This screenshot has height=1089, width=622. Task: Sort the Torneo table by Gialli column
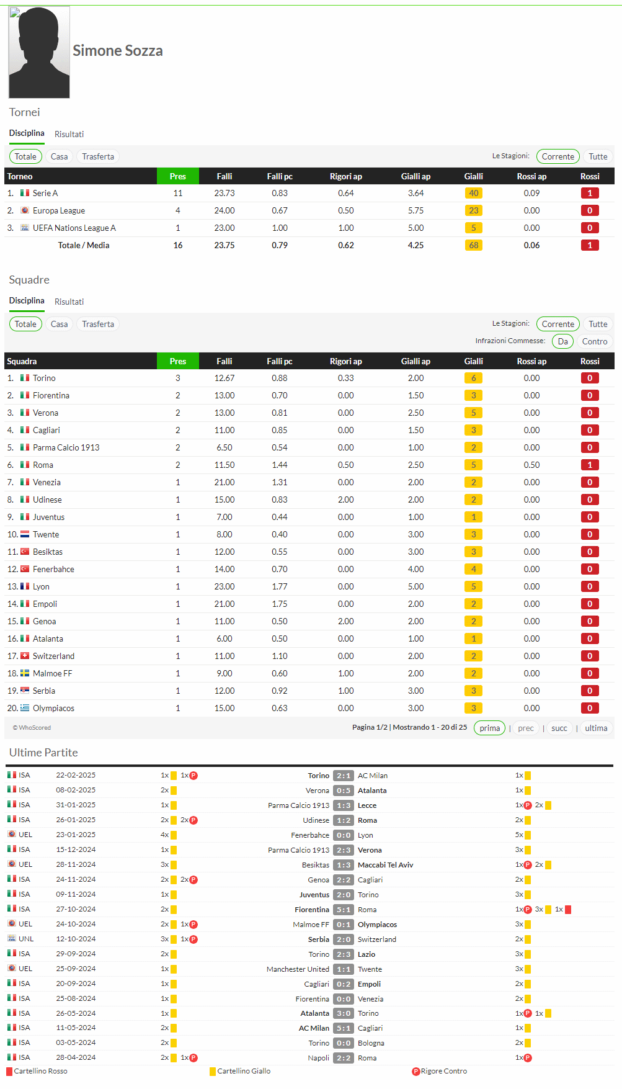click(473, 176)
